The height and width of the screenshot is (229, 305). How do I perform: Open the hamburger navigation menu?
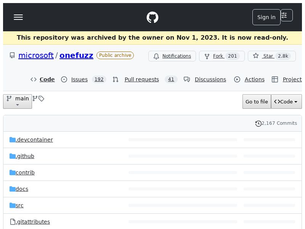[18, 17]
